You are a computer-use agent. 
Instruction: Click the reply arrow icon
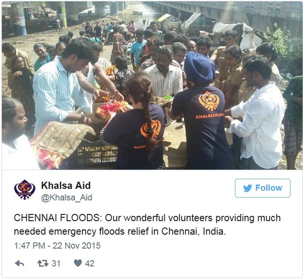[19, 264]
